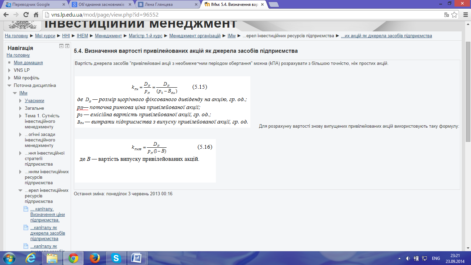This screenshot has width=471, height=265.
Task: Open Менеджмент організацій breadcrumb link
Action: (x=195, y=36)
